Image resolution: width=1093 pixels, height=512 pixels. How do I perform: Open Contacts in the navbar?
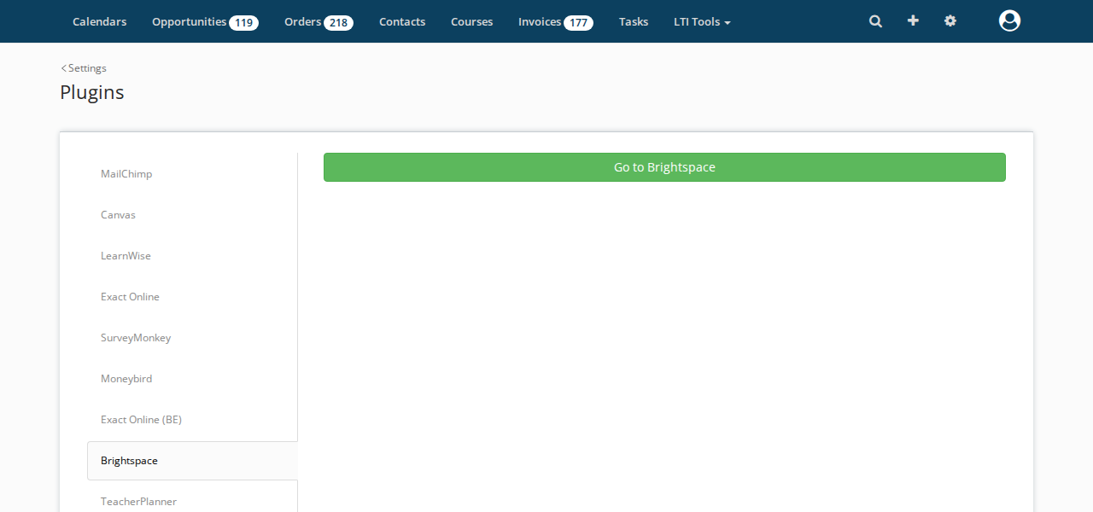coord(402,21)
